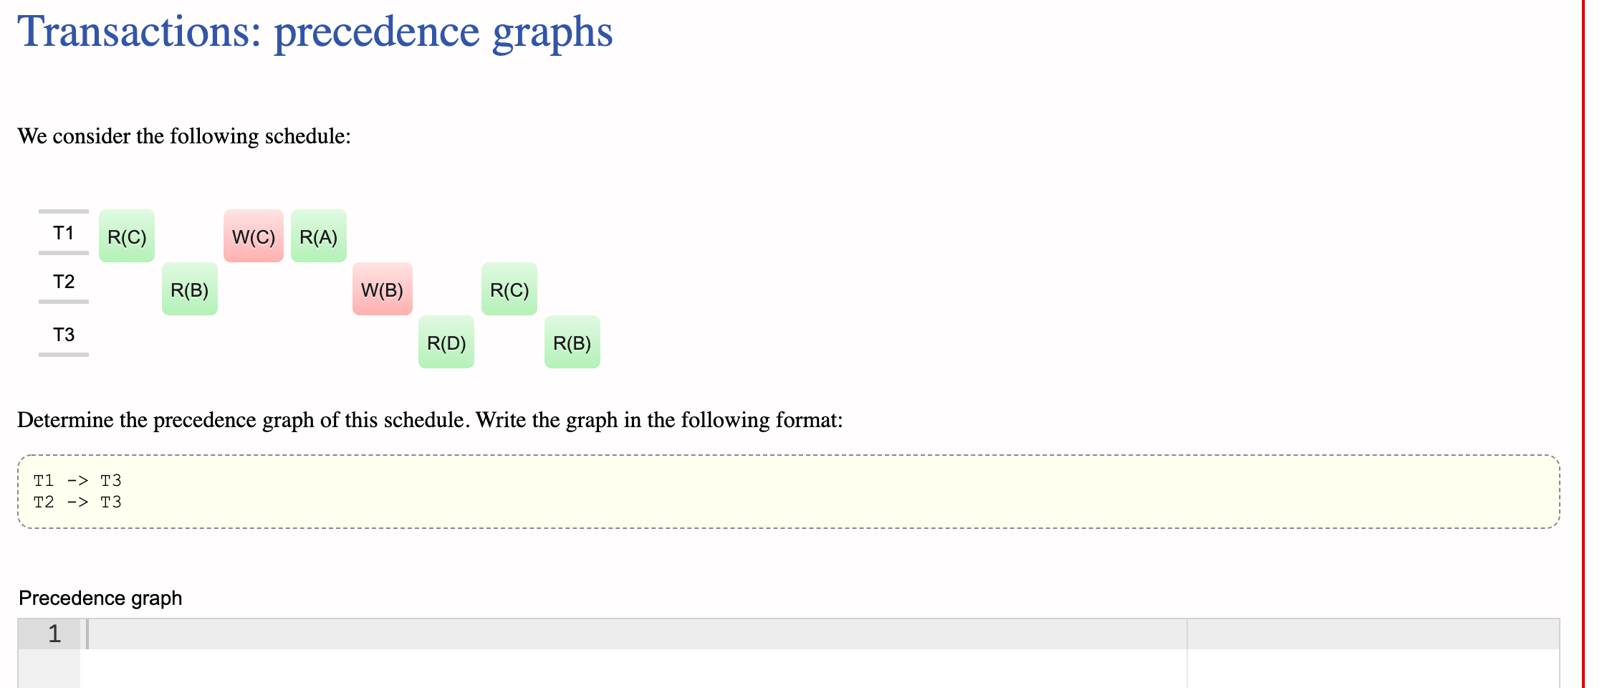1602x688 pixels.
Task: Select the R(B) read block in T3
Action: 572,343
